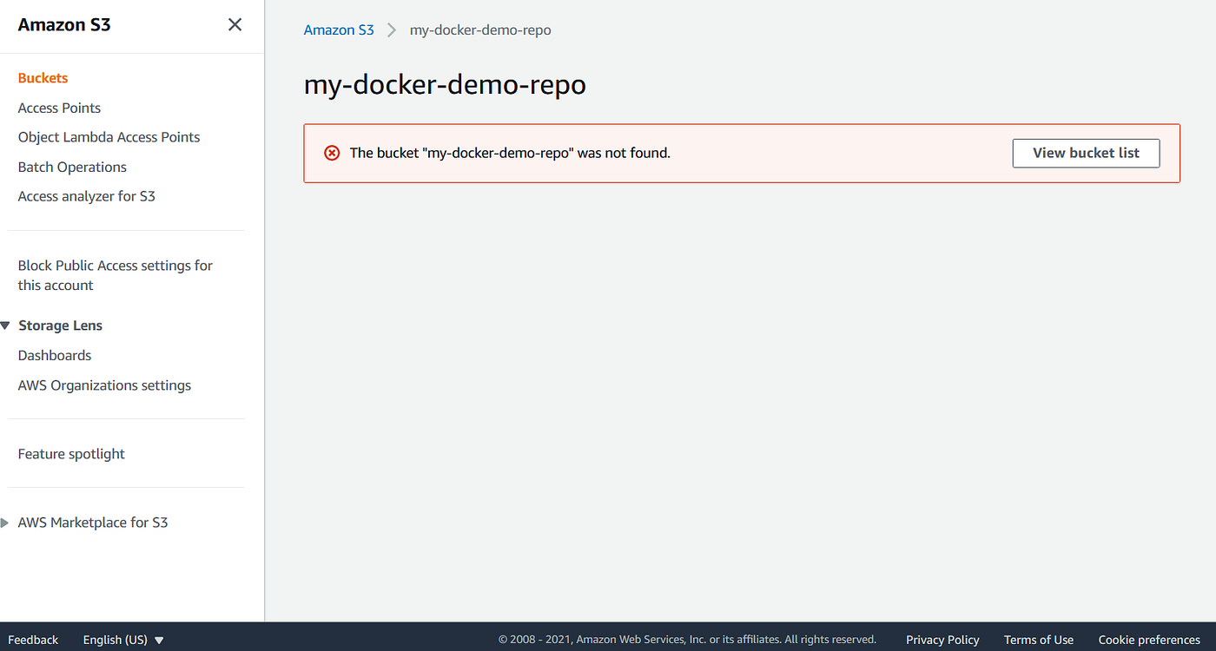Open Feature spotlight
This screenshot has width=1216, height=651.
70,453
